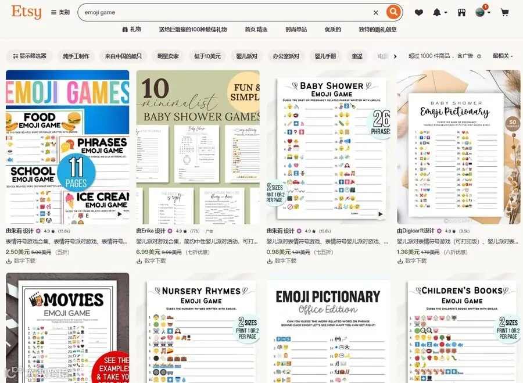
Task: Open the 类别 categories menu
Action: point(60,12)
